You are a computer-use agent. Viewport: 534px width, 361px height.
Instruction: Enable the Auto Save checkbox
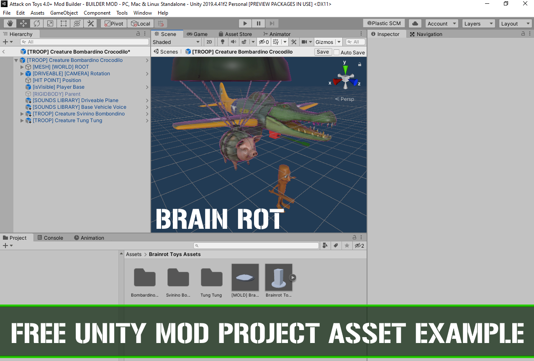(336, 52)
